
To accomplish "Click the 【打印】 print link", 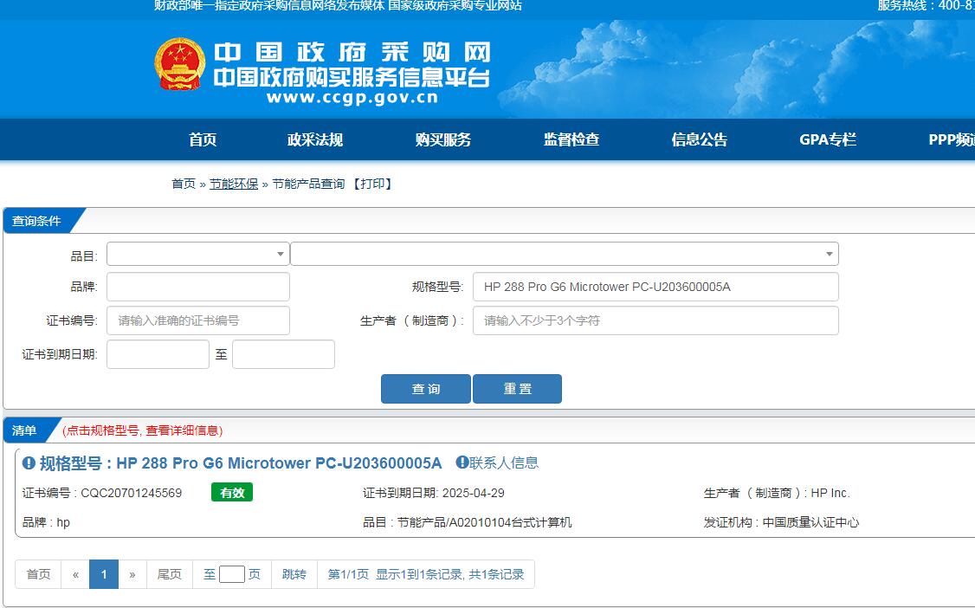I will (x=373, y=184).
